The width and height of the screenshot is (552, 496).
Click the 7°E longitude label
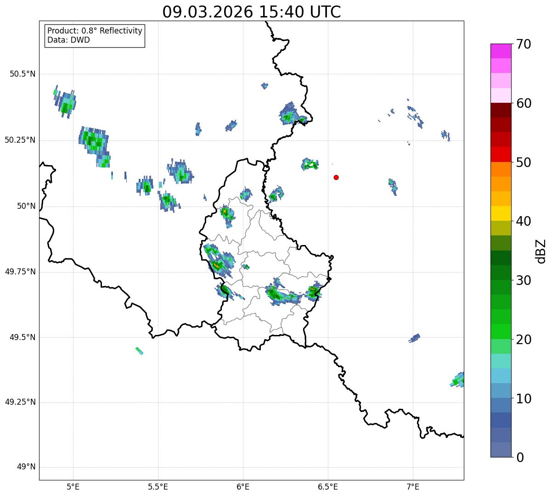coord(413,486)
